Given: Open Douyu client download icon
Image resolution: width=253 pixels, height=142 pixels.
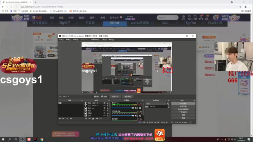Looking at the screenshot, I should tap(201, 17).
